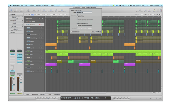
Task: Click the Bounce Regions icon
Action: coord(140,11)
